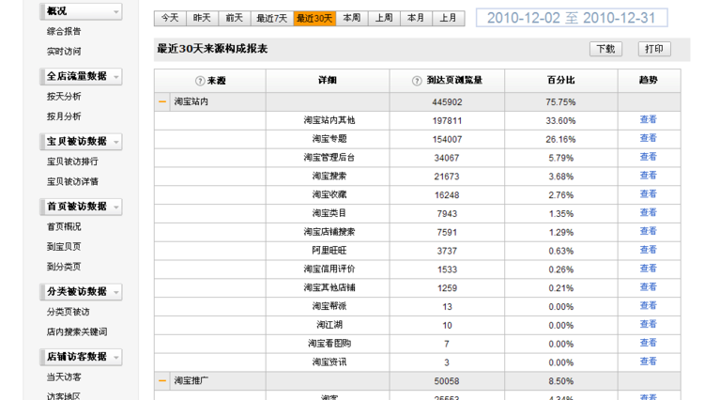View trend 查看 for 淘宝搜索 row
Screen dimensions: 704x400
point(649,176)
